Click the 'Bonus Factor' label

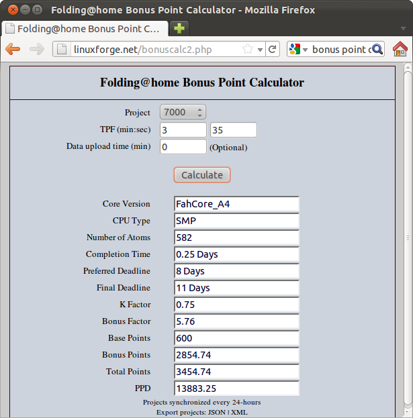pos(126,321)
